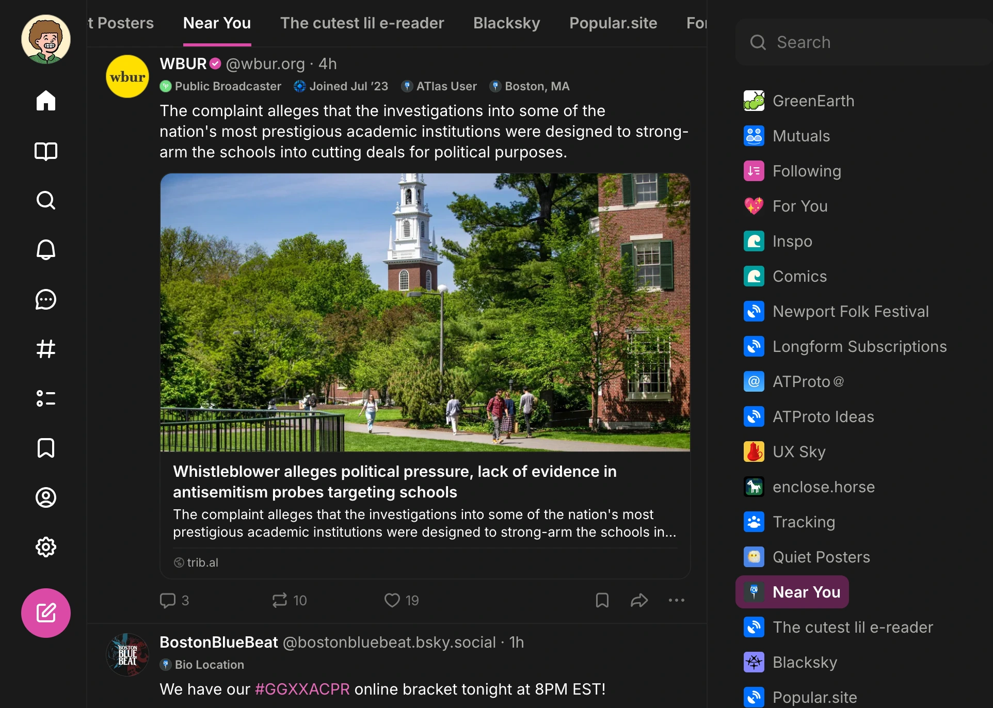Click the Public Broadcaster label badge
The height and width of the screenshot is (708, 993).
220,86
